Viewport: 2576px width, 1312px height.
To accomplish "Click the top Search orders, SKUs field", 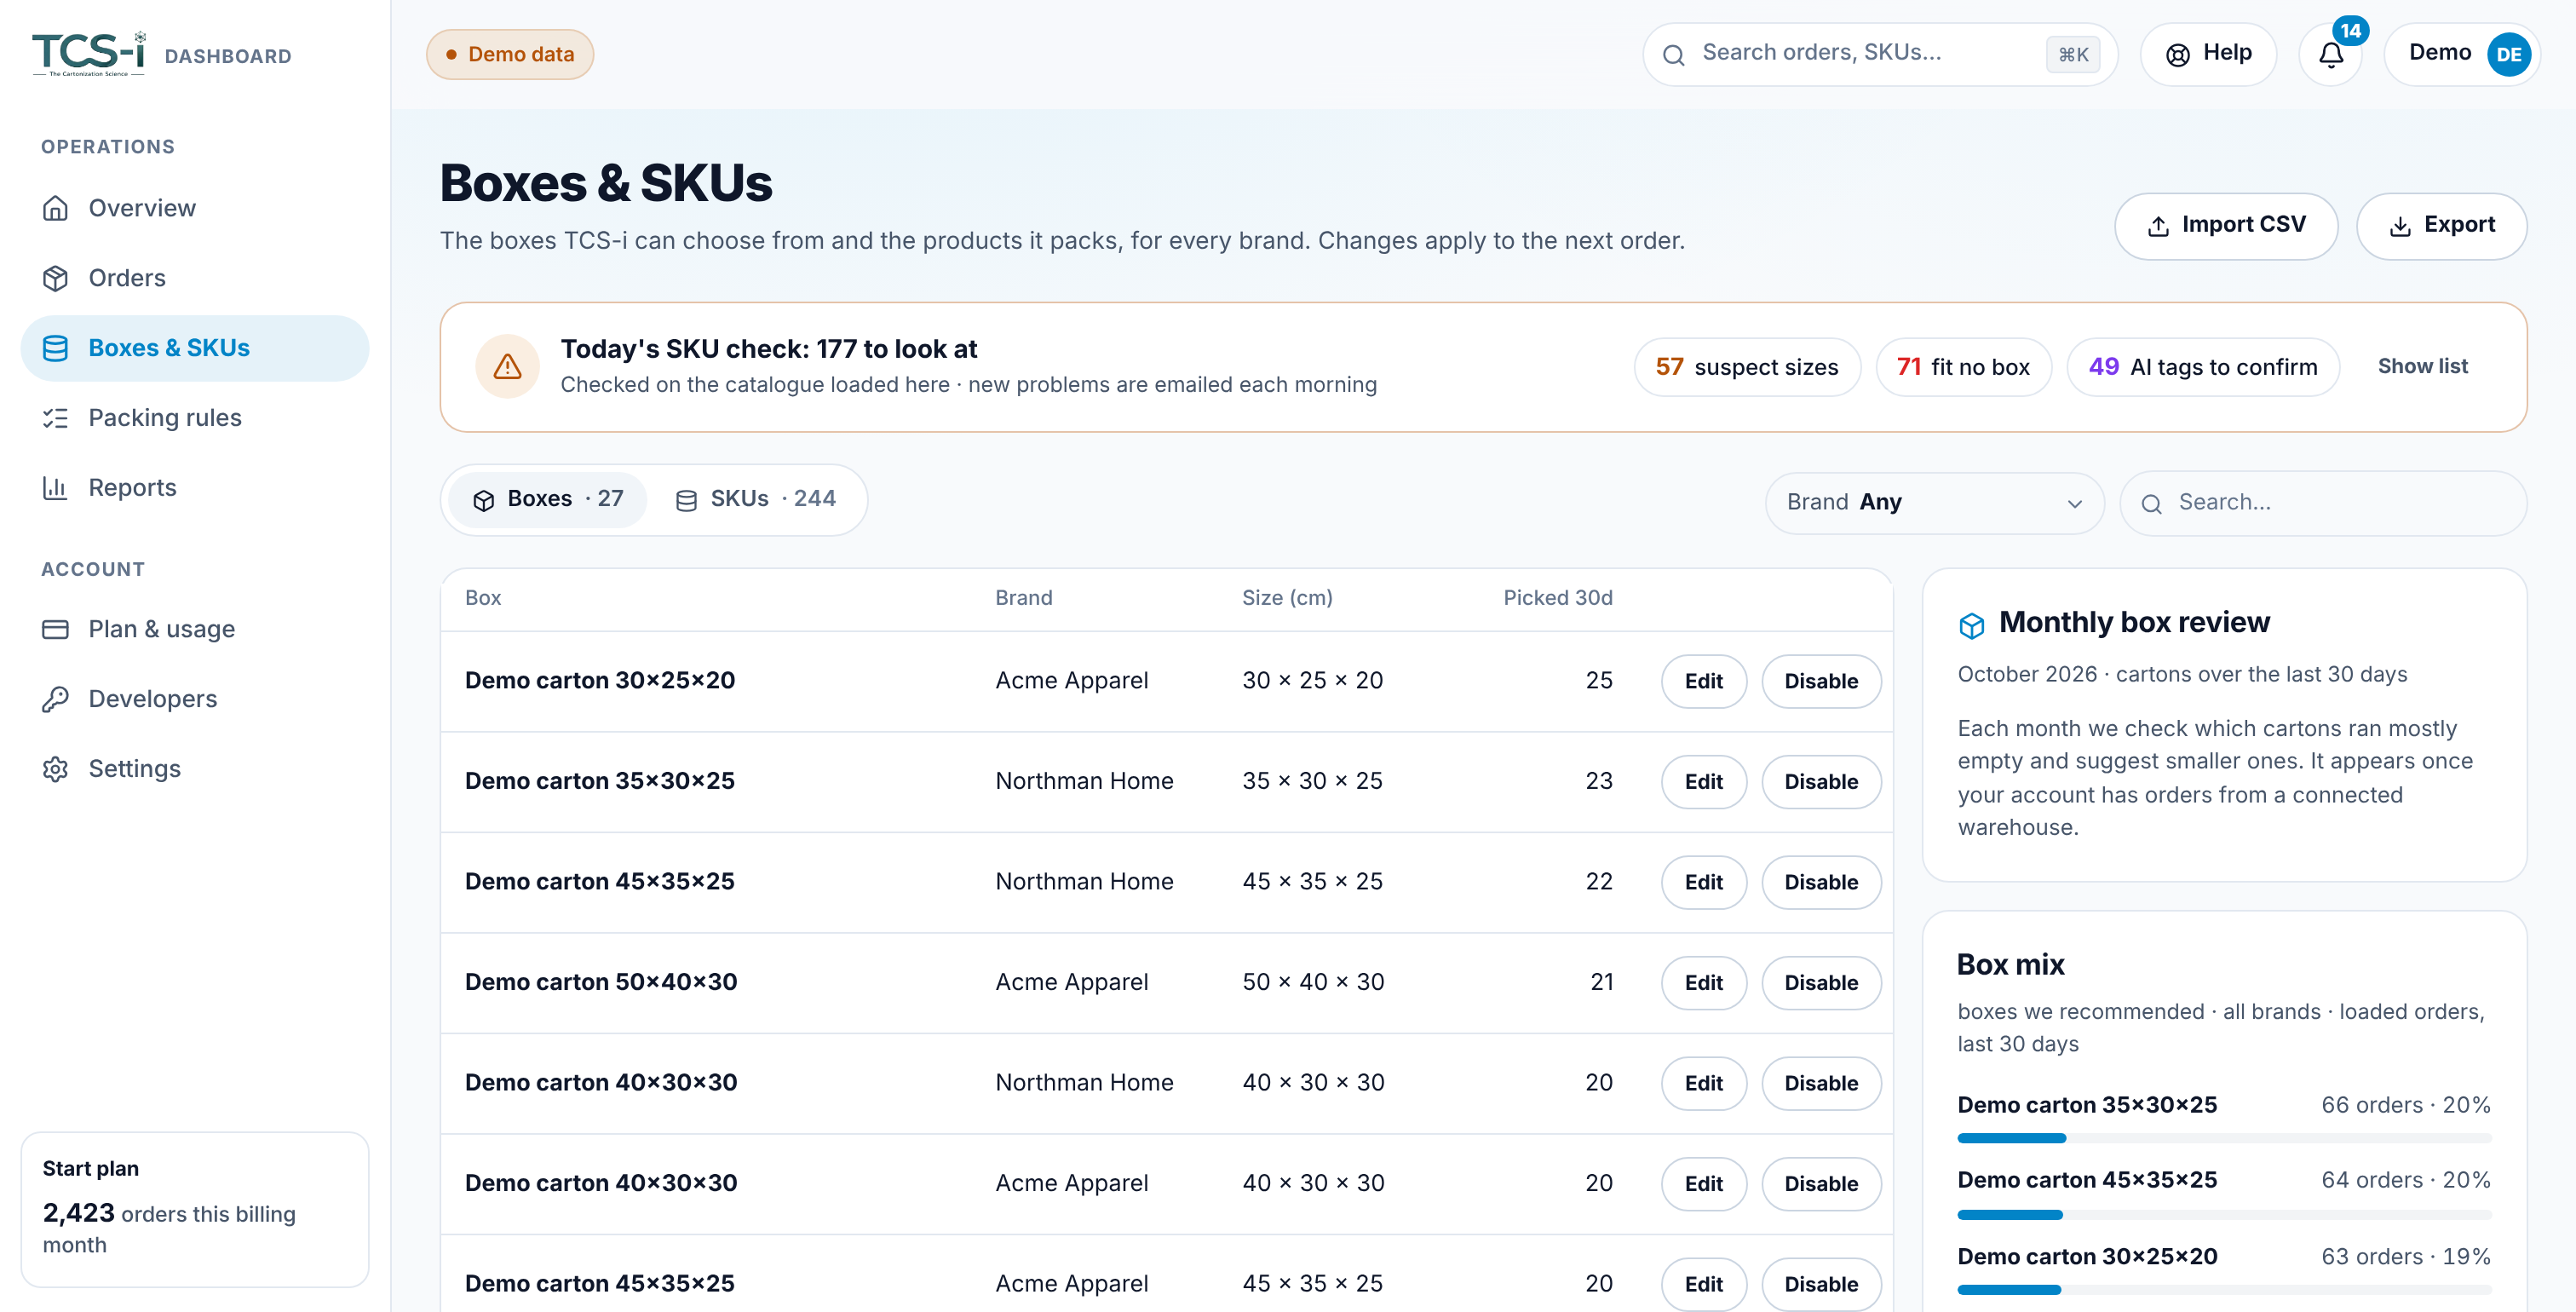I will (1879, 54).
